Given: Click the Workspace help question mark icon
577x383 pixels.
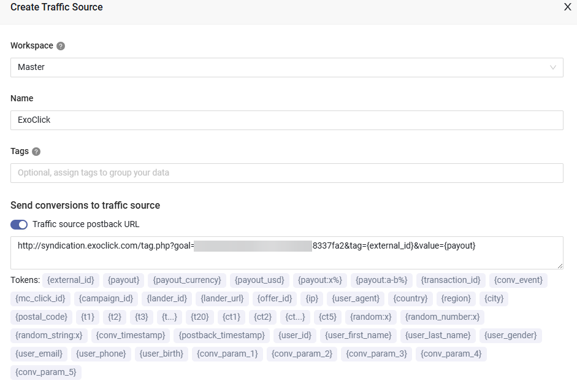Looking at the screenshot, I should 61,46.
